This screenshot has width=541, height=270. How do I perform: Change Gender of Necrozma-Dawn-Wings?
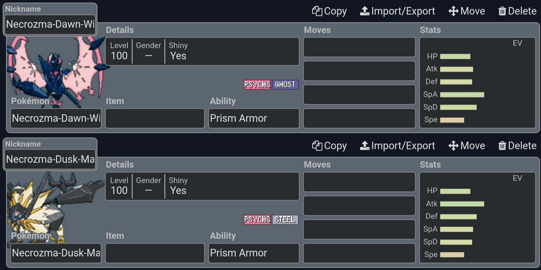[148, 51]
